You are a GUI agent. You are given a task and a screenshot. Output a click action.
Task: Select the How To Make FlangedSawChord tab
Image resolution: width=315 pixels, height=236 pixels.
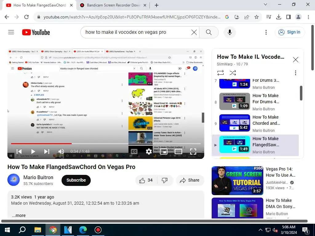coord(39,5)
